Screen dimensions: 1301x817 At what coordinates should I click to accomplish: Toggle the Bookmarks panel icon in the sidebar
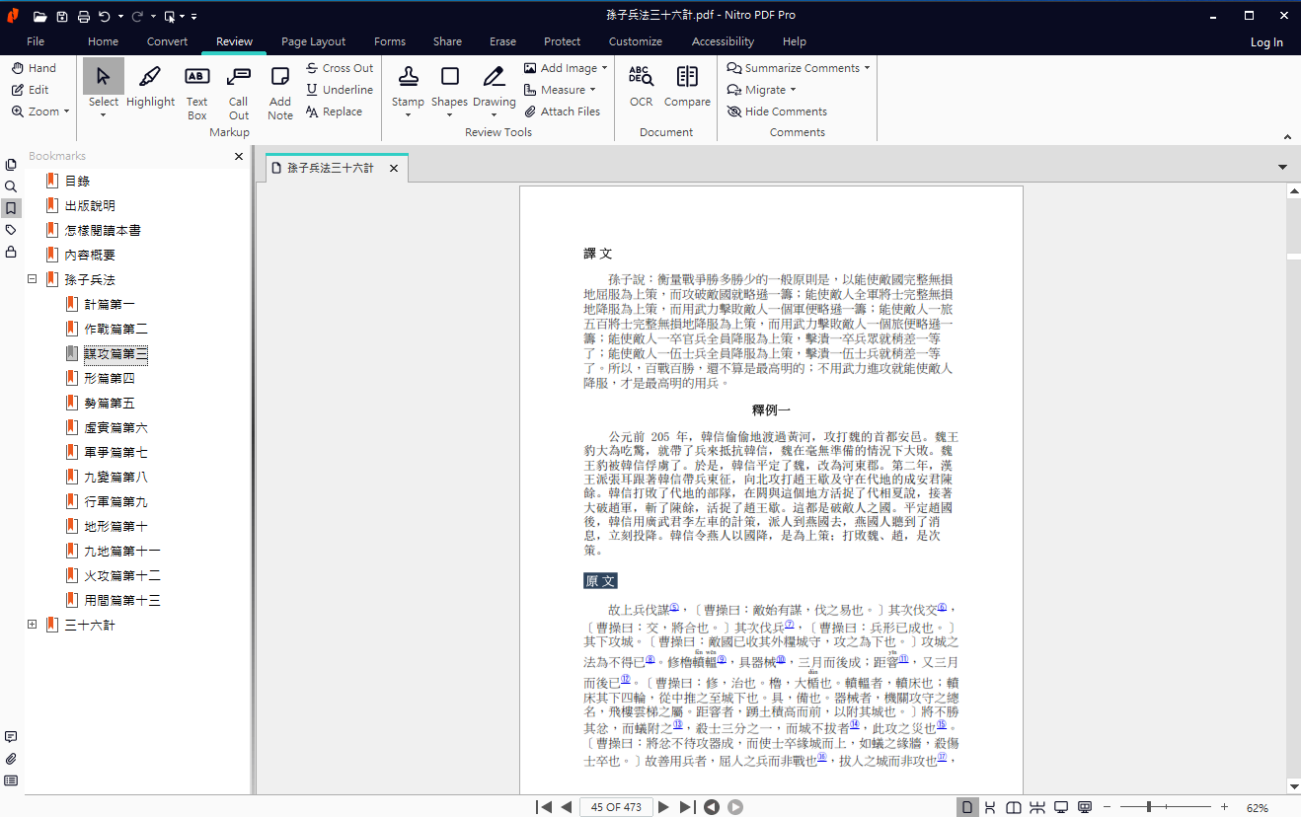(11, 208)
